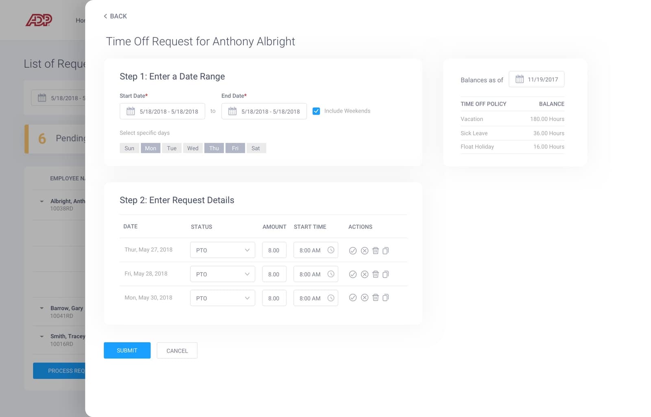Submit the time off request
The height and width of the screenshot is (417, 651).
pos(127,350)
